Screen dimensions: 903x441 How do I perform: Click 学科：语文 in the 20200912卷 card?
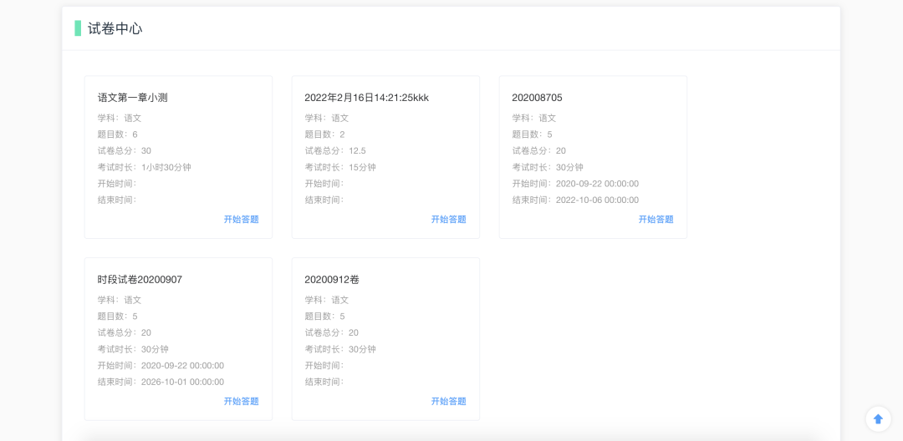(x=327, y=300)
